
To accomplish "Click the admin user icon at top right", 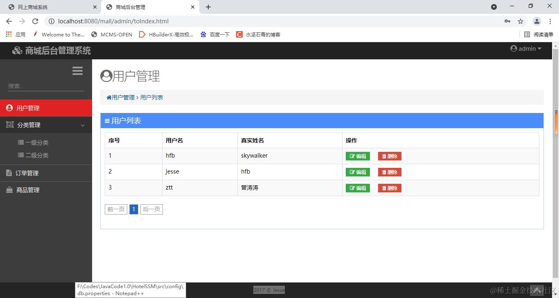I will 514,48.
